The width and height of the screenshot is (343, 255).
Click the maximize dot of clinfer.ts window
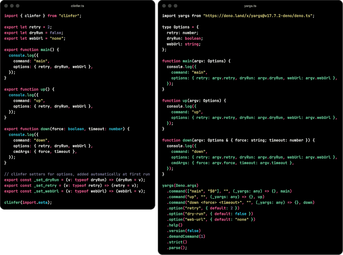tap(17, 6)
